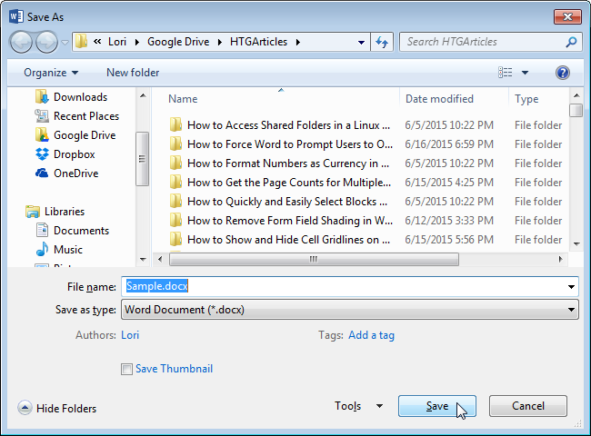Click the file list vertical scrollbar thumb
The height and width of the screenshot is (436, 591).
click(x=576, y=110)
